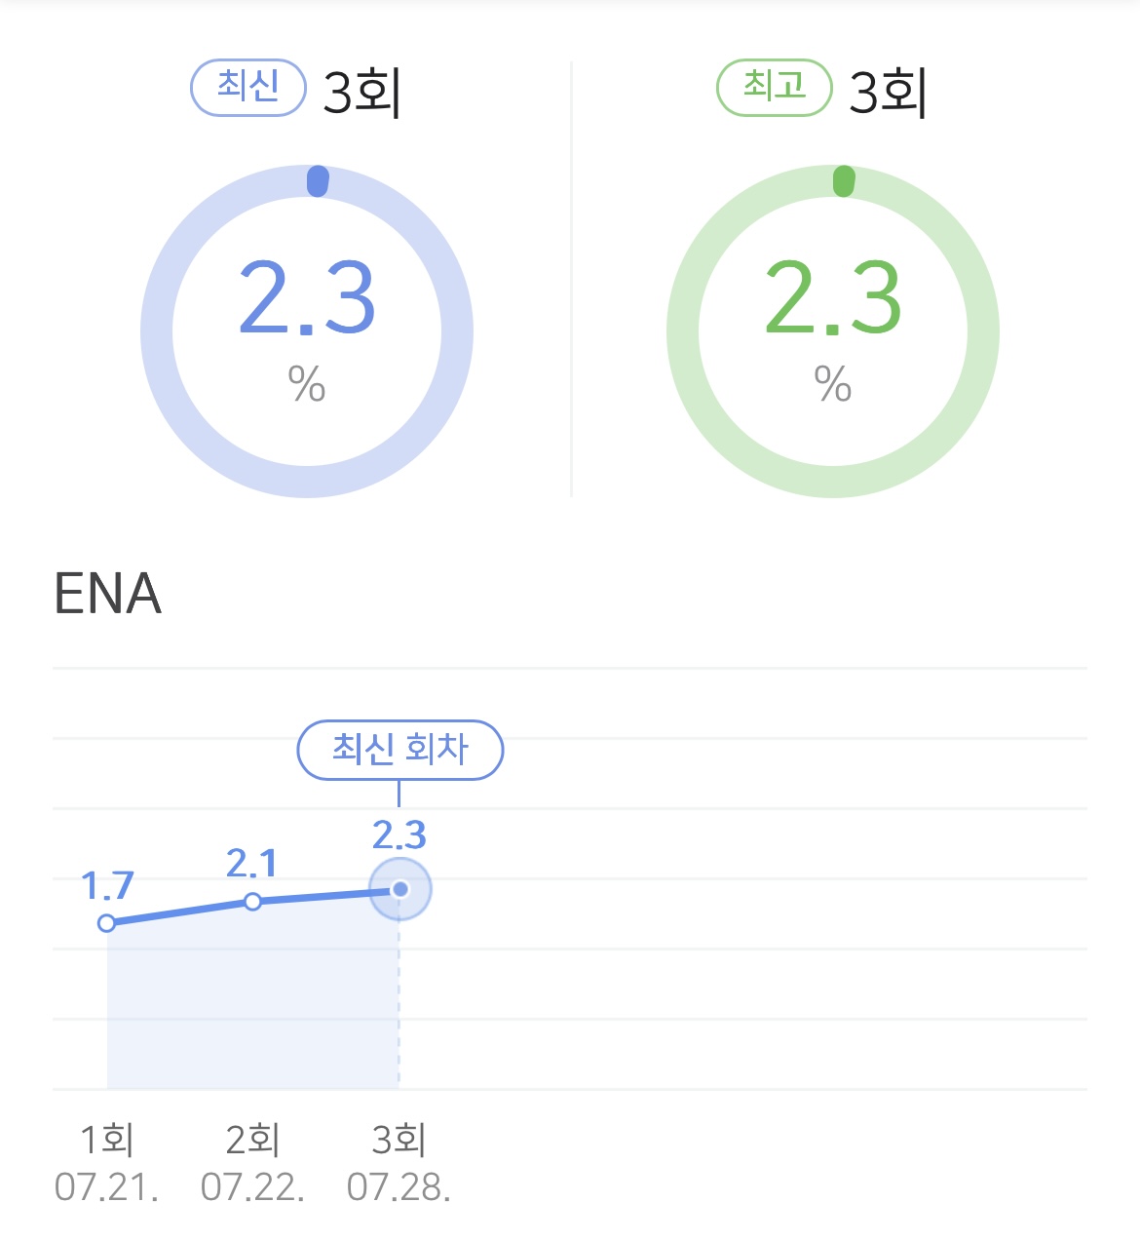Tap the 07.28. date label
Image resolution: width=1140 pixels, height=1241 pixels.
click(x=399, y=1187)
